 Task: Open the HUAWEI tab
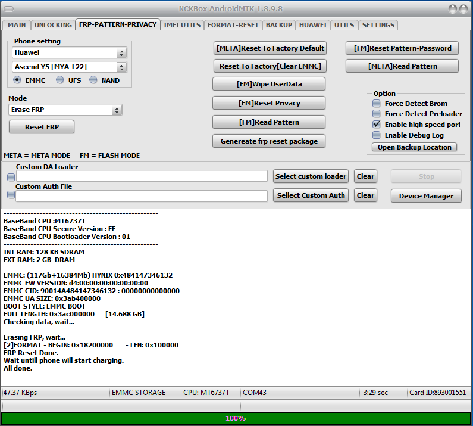(313, 25)
